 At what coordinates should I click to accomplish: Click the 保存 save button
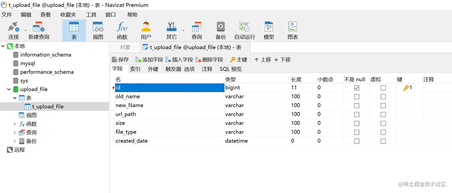click(120, 60)
